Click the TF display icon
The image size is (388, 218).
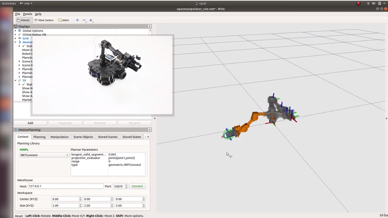tap(20, 80)
